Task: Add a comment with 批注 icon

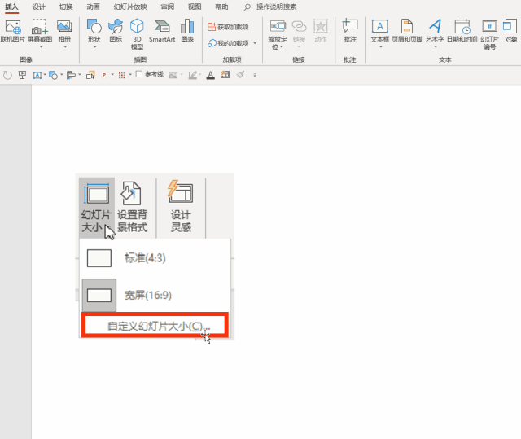Action: [350, 31]
